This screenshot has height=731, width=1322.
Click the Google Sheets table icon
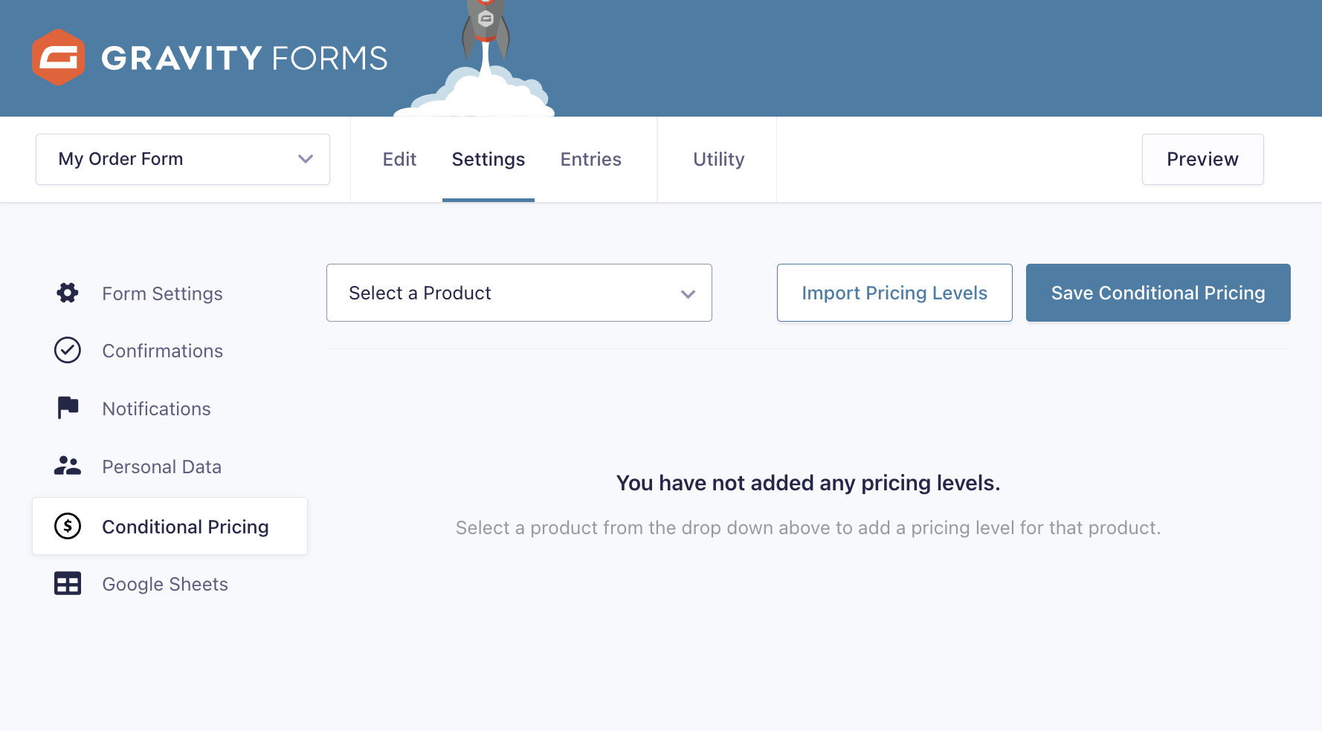tap(68, 583)
